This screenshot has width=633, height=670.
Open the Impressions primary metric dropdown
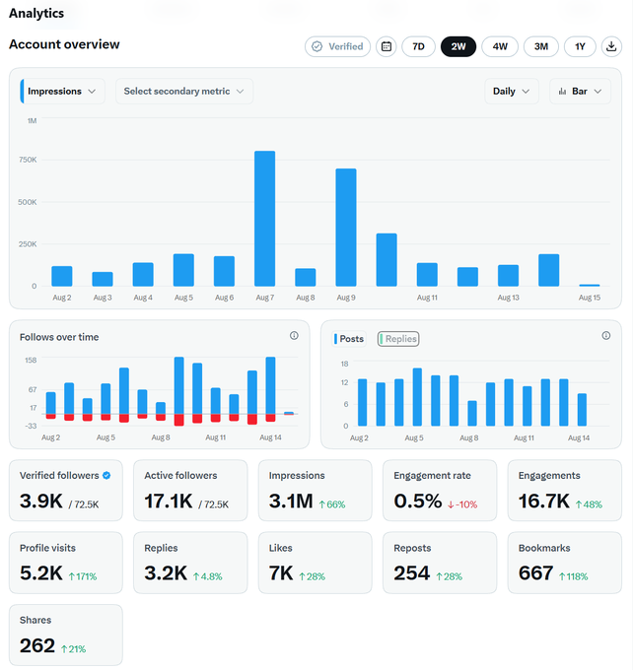coord(62,91)
